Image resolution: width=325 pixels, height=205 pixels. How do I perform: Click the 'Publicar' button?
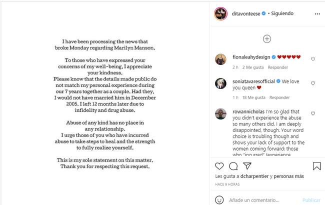click(311, 200)
